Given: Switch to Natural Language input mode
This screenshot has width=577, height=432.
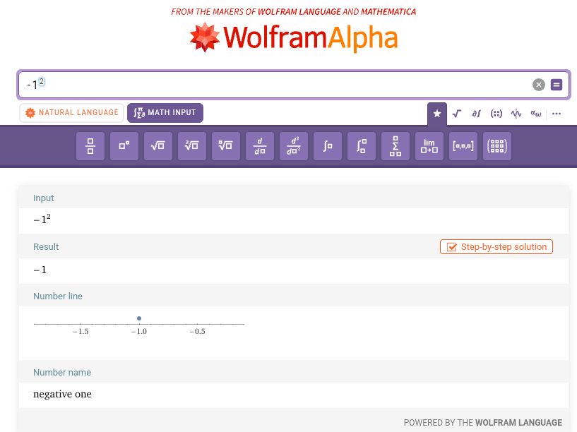Looking at the screenshot, I should (x=72, y=112).
